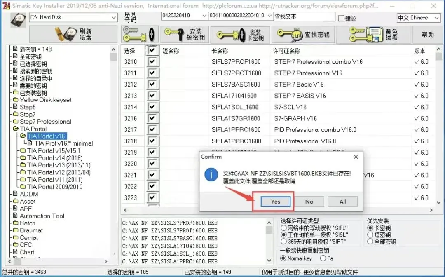
Task: Toggle the select-all checkbox in header
Action: point(152,51)
